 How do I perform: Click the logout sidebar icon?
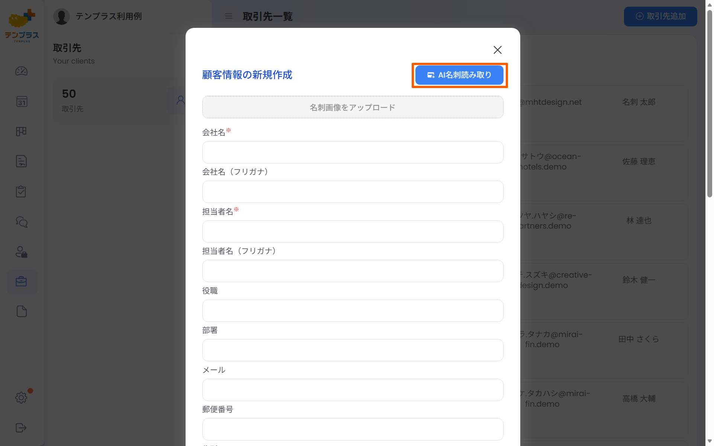pyautogui.click(x=22, y=428)
